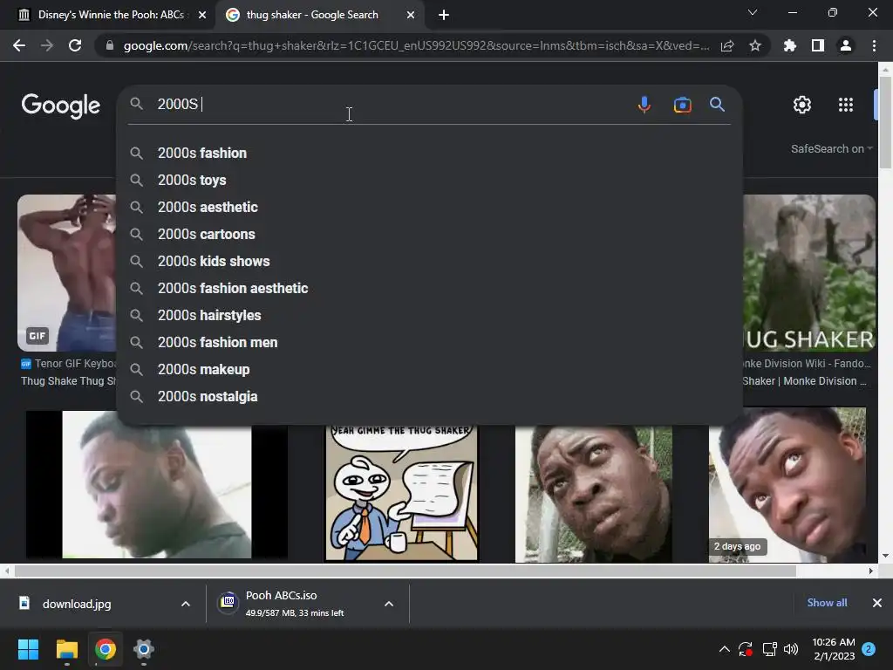The height and width of the screenshot is (670, 893).
Task: Open the notification center badge
Action: 869,649
